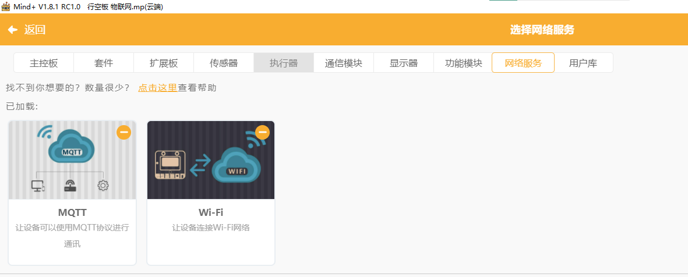Click the Mind+ app icon in title bar
Screen dimensions: 688x277
click(6, 6)
